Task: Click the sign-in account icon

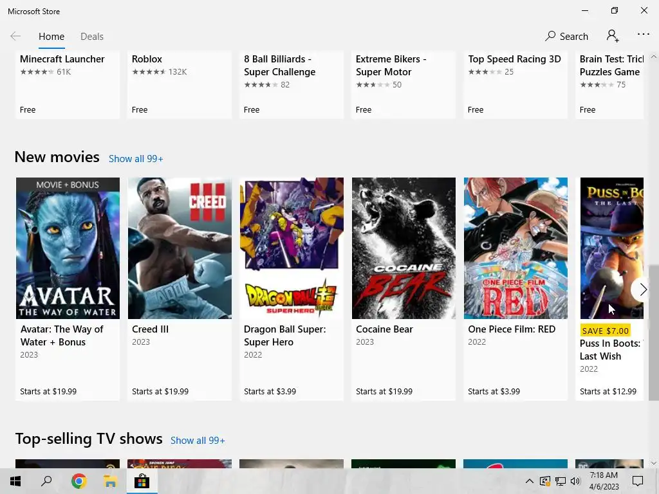Action: (613, 36)
